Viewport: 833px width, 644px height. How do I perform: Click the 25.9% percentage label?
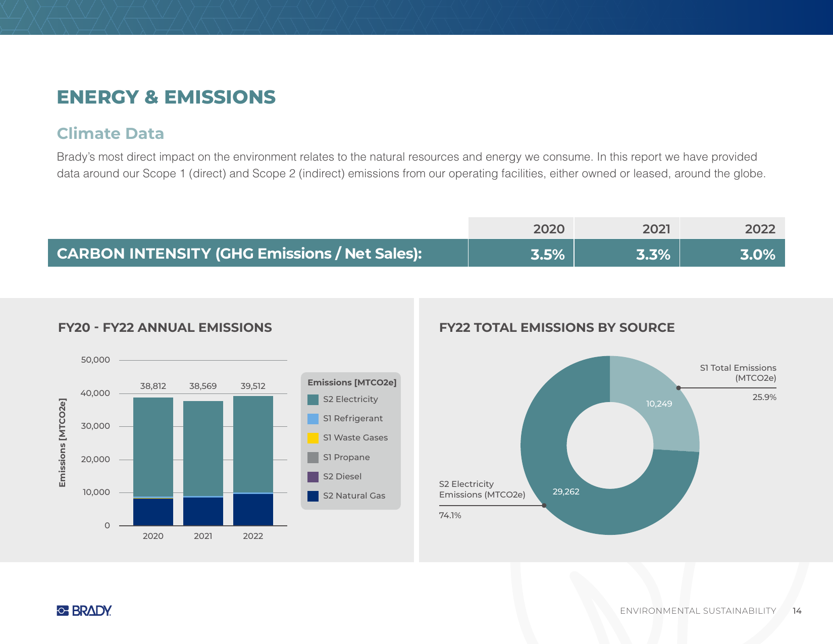pyautogui.click(x=764, y=398)
